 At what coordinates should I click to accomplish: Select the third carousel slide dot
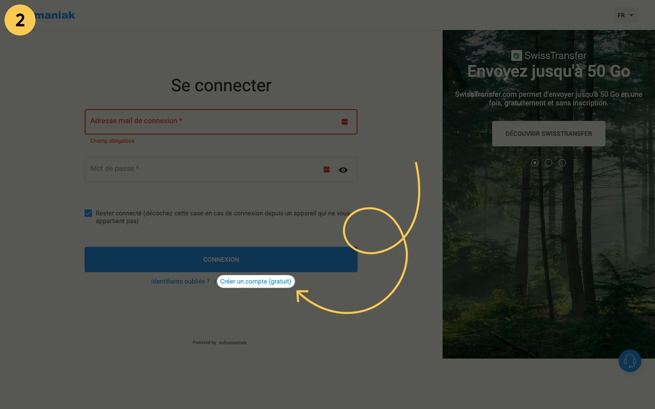tap(562, 163)
